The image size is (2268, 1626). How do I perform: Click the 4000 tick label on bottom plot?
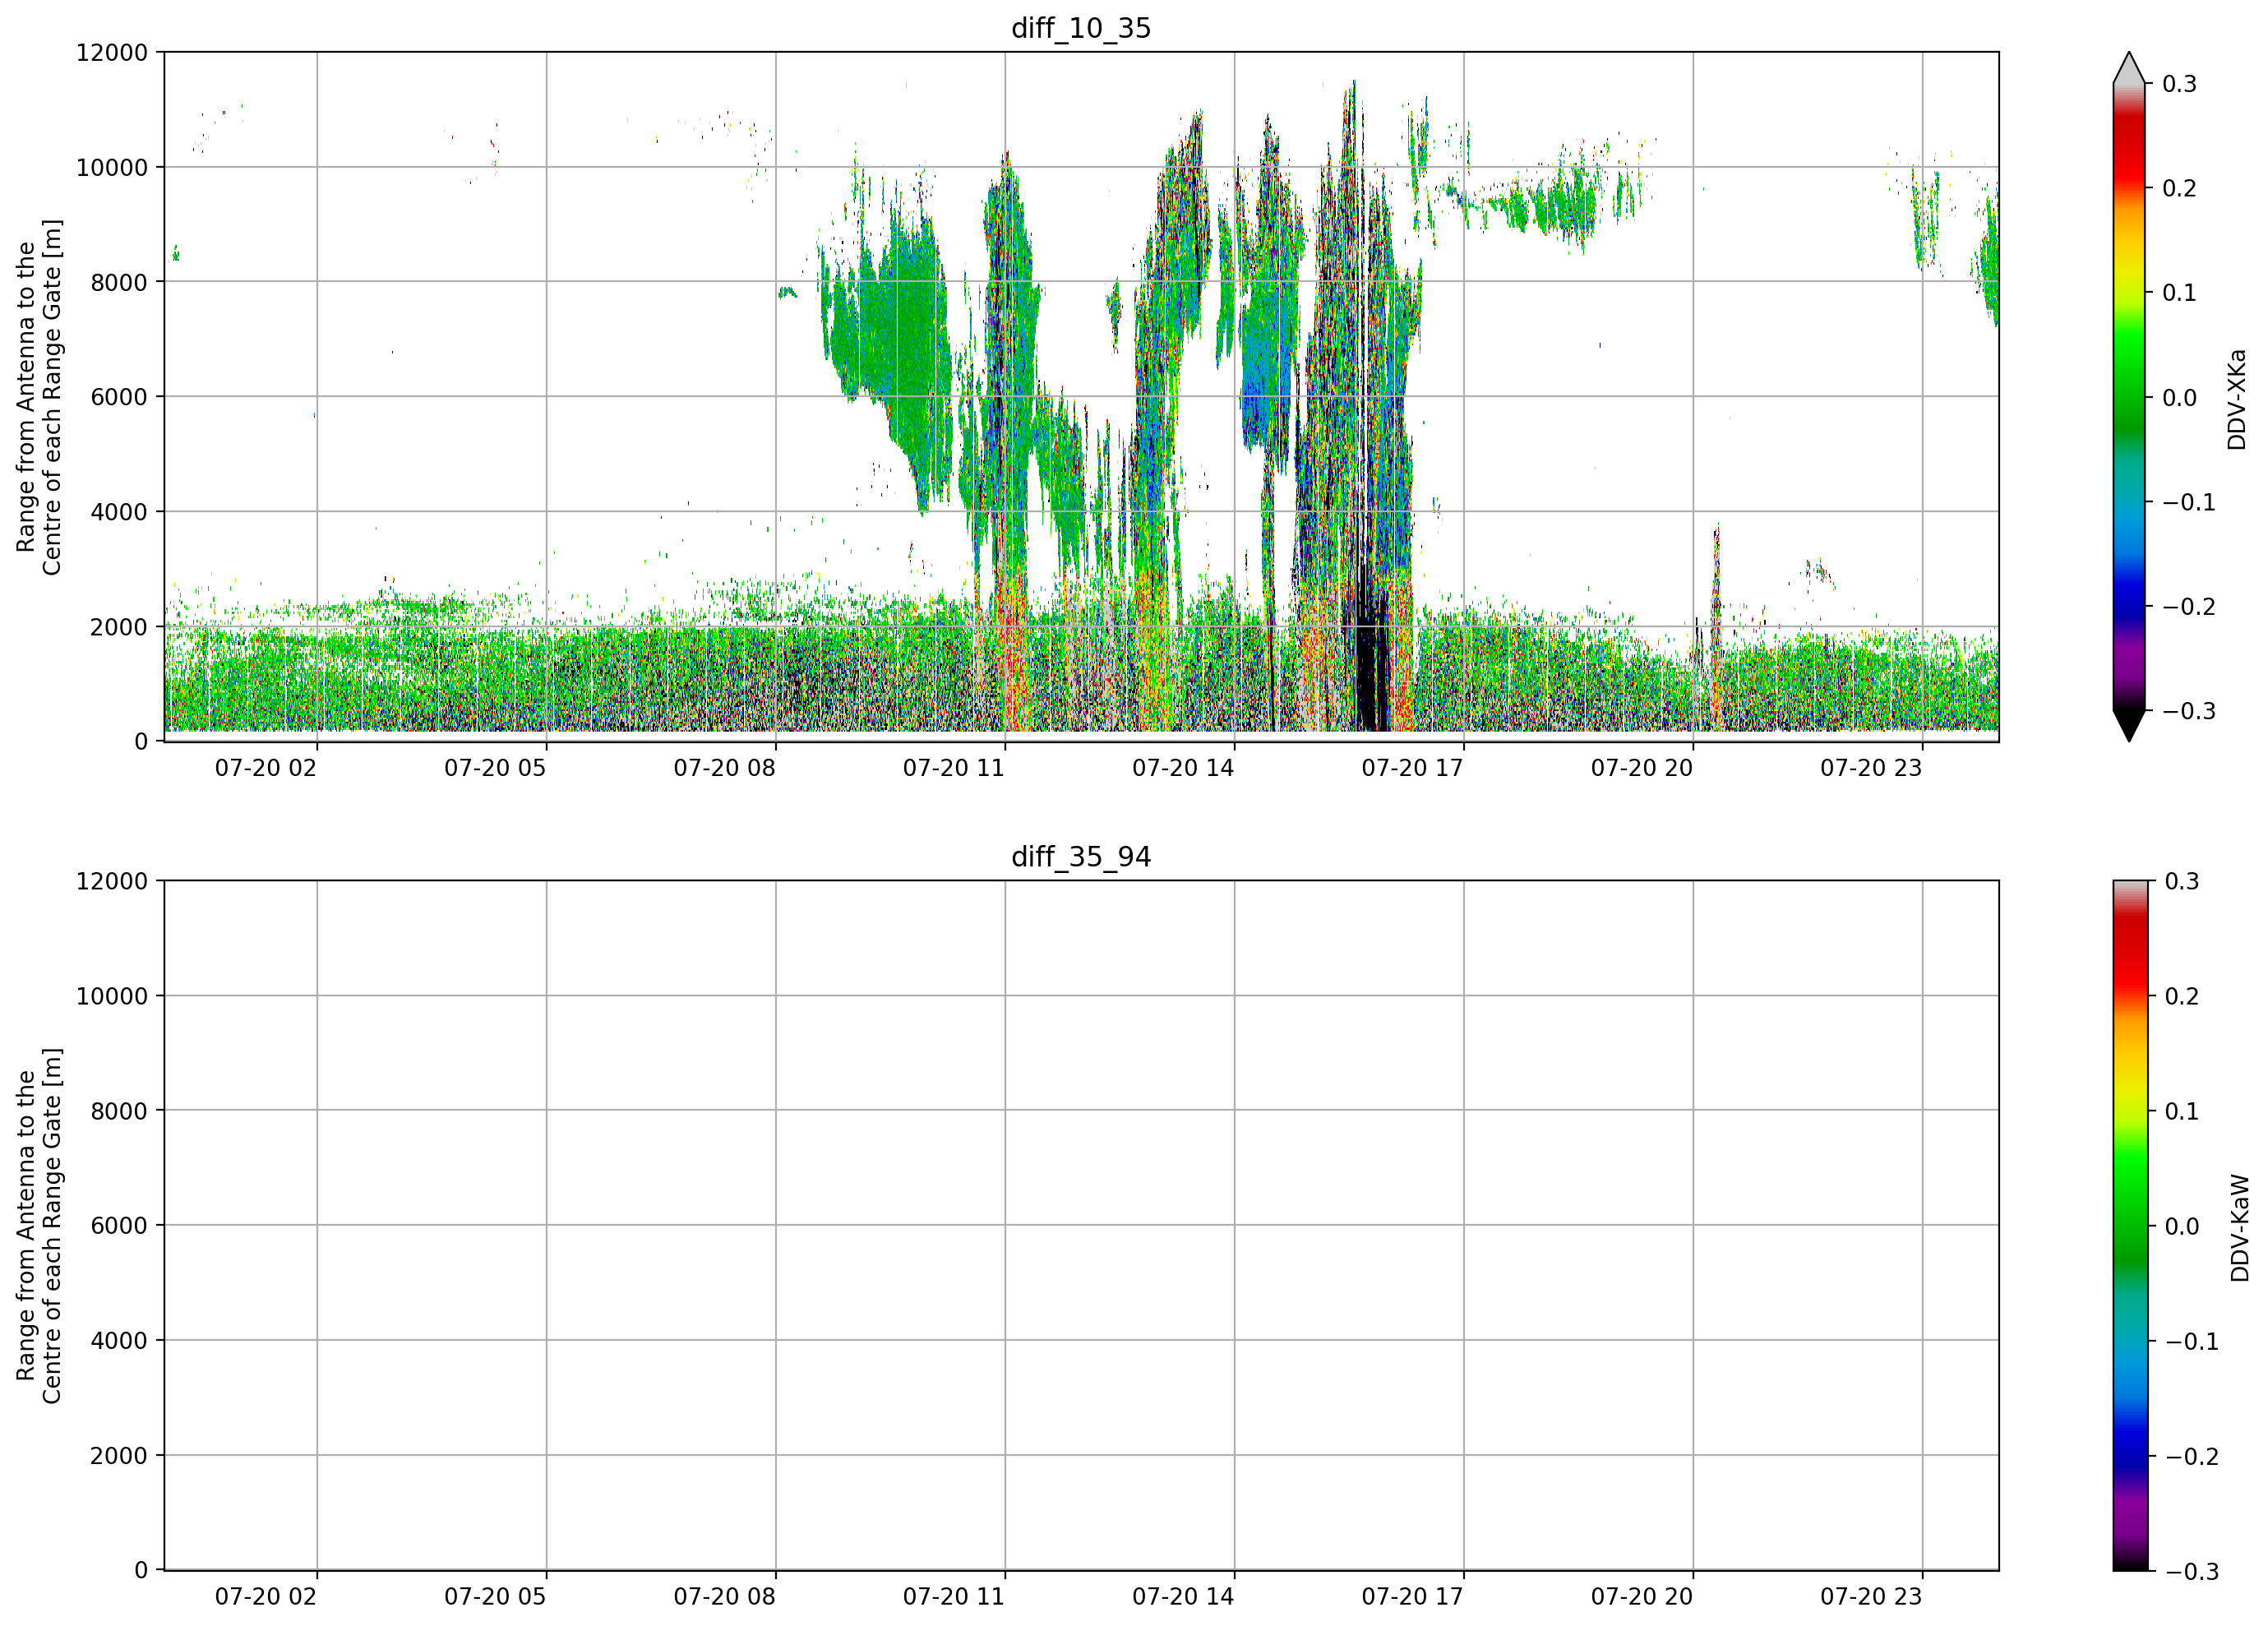119,1341
